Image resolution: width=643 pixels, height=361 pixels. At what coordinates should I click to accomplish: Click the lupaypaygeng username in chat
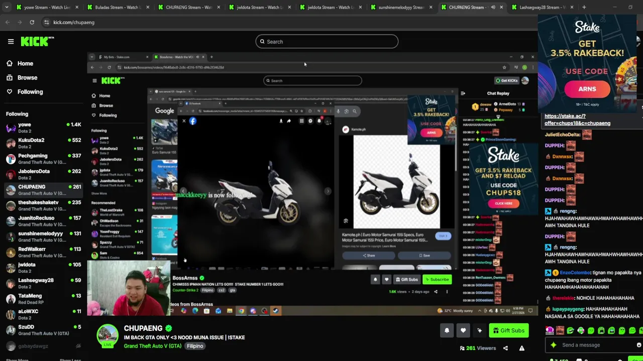click(x=568, y=309)
